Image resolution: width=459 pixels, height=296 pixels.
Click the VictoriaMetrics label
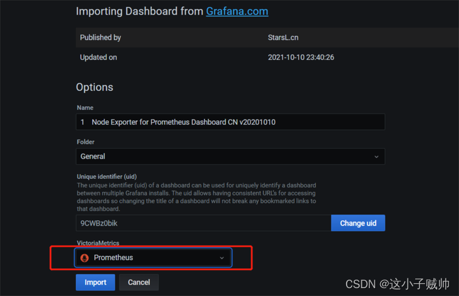(98, 243)
